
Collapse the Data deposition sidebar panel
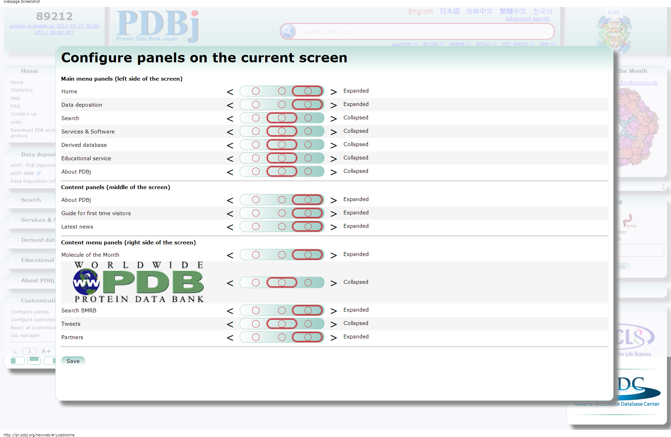coord(13,154)
